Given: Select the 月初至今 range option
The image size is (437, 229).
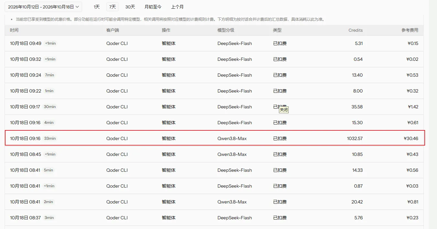Looking at the screenshot, I should pos(153,7).
